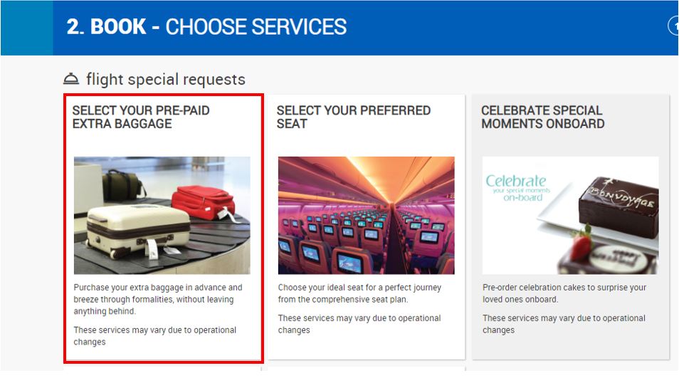Open the celebration cake photo
Viewport: 679px width, 378px height.
[570, 215]
